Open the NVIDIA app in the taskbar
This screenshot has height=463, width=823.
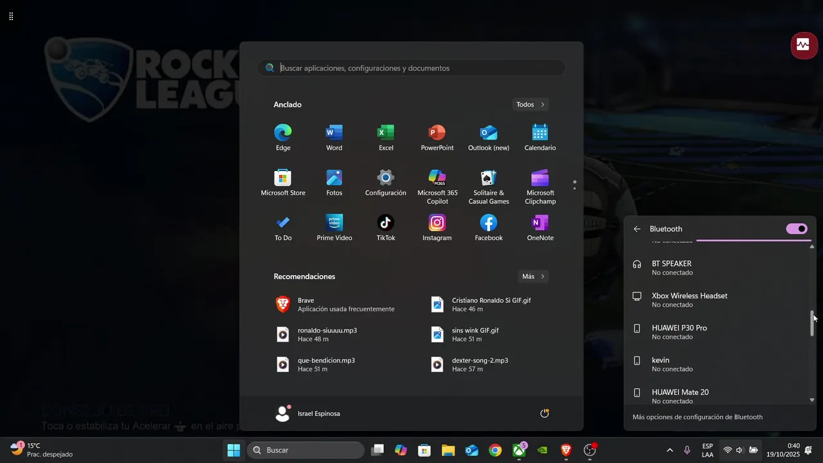543,450
